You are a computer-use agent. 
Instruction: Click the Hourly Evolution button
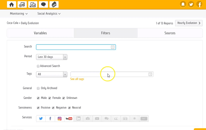189,23
